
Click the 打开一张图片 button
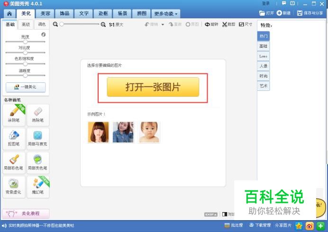(153, 87)
